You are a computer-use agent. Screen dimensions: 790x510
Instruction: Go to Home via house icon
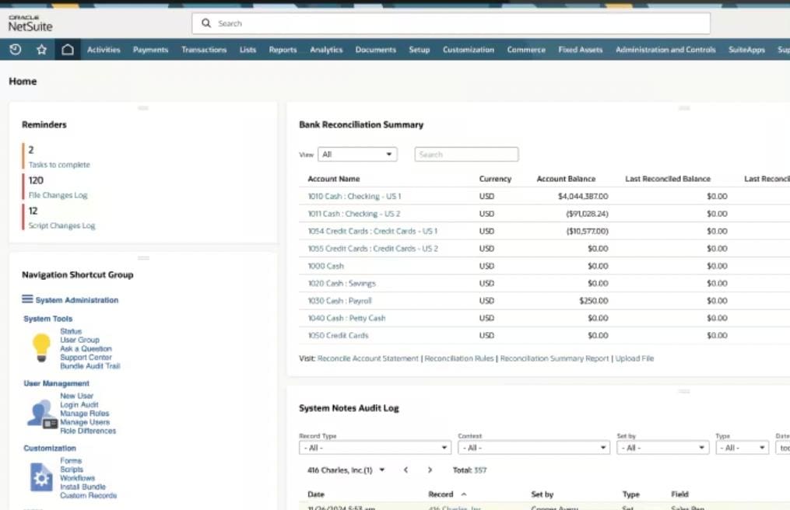pos(68,50)
